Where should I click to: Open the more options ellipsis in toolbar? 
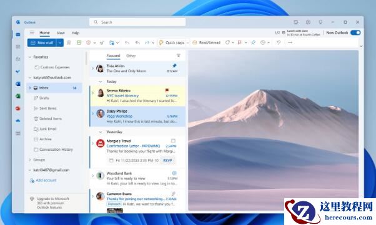(290, 42)
